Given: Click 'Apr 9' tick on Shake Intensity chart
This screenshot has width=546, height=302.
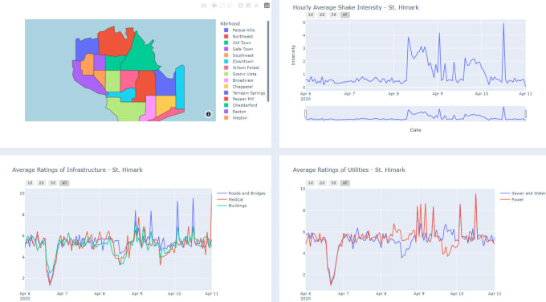Looking at the screenshot, I should tap(438, 94).
